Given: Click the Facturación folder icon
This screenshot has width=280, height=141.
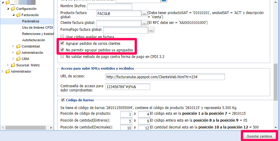Looking at the screenshot, I should tap(19, 15).
